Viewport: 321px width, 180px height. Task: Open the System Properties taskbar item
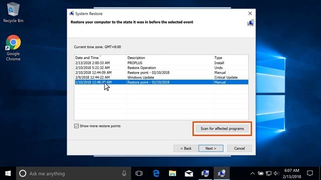tap(205, 173)
